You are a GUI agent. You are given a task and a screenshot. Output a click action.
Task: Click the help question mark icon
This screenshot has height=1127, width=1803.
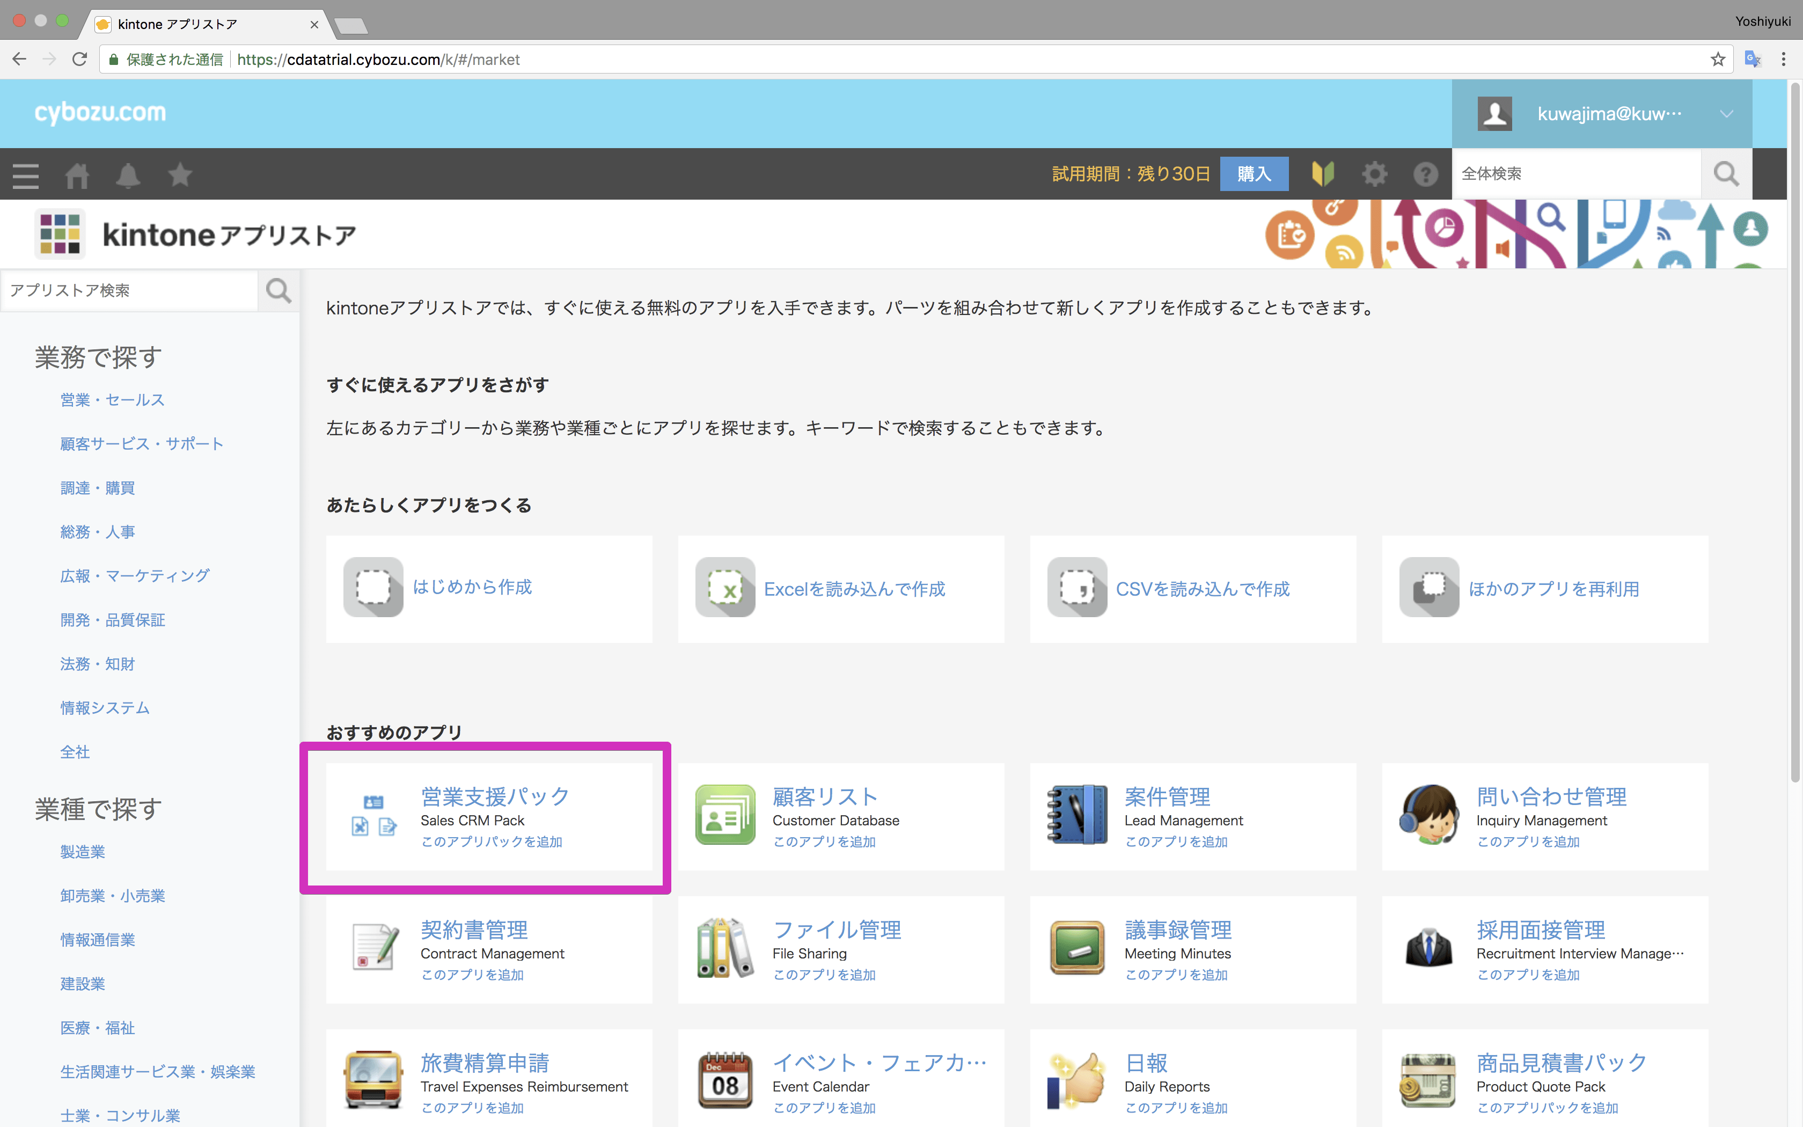coord(1425,174)
